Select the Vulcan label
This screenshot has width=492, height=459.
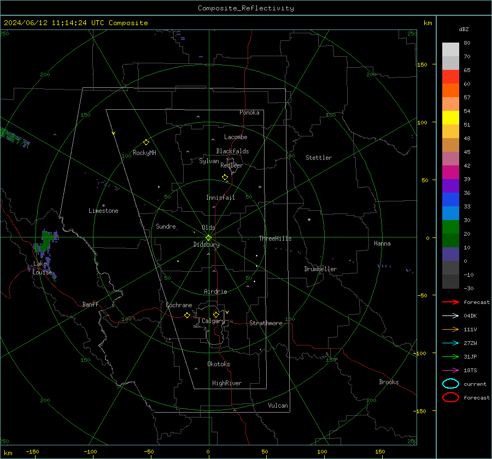pyautogui.click(x=278, y=406)
